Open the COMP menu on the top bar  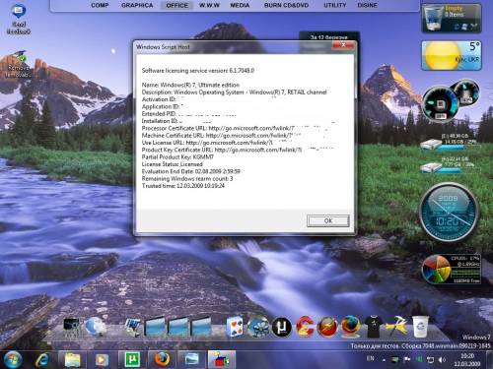[100, 5]
